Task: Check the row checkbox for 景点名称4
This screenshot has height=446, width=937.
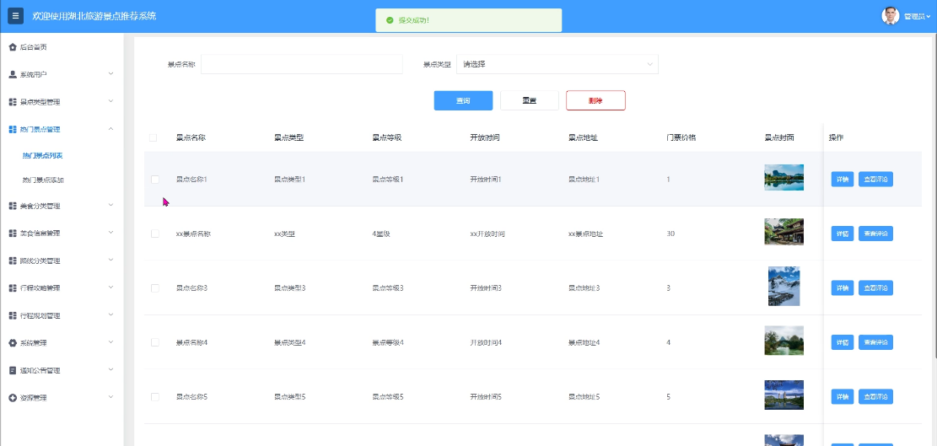Action: tap(155, 342)
